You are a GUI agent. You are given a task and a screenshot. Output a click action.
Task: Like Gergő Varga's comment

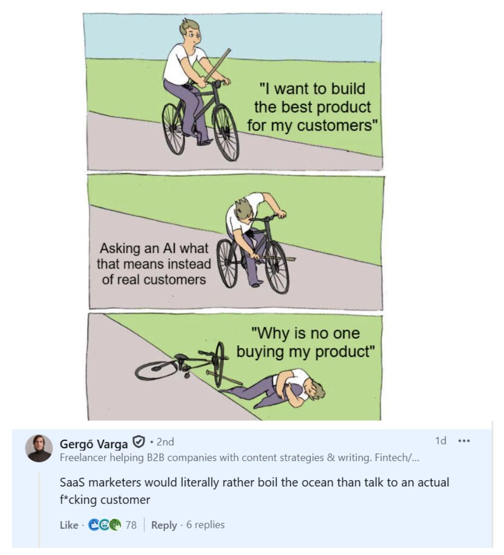tap(69, 525)
